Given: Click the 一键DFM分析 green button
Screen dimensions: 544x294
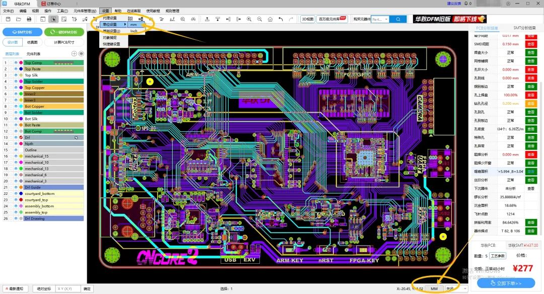Looking at the screenshot, I should point(64,32).
